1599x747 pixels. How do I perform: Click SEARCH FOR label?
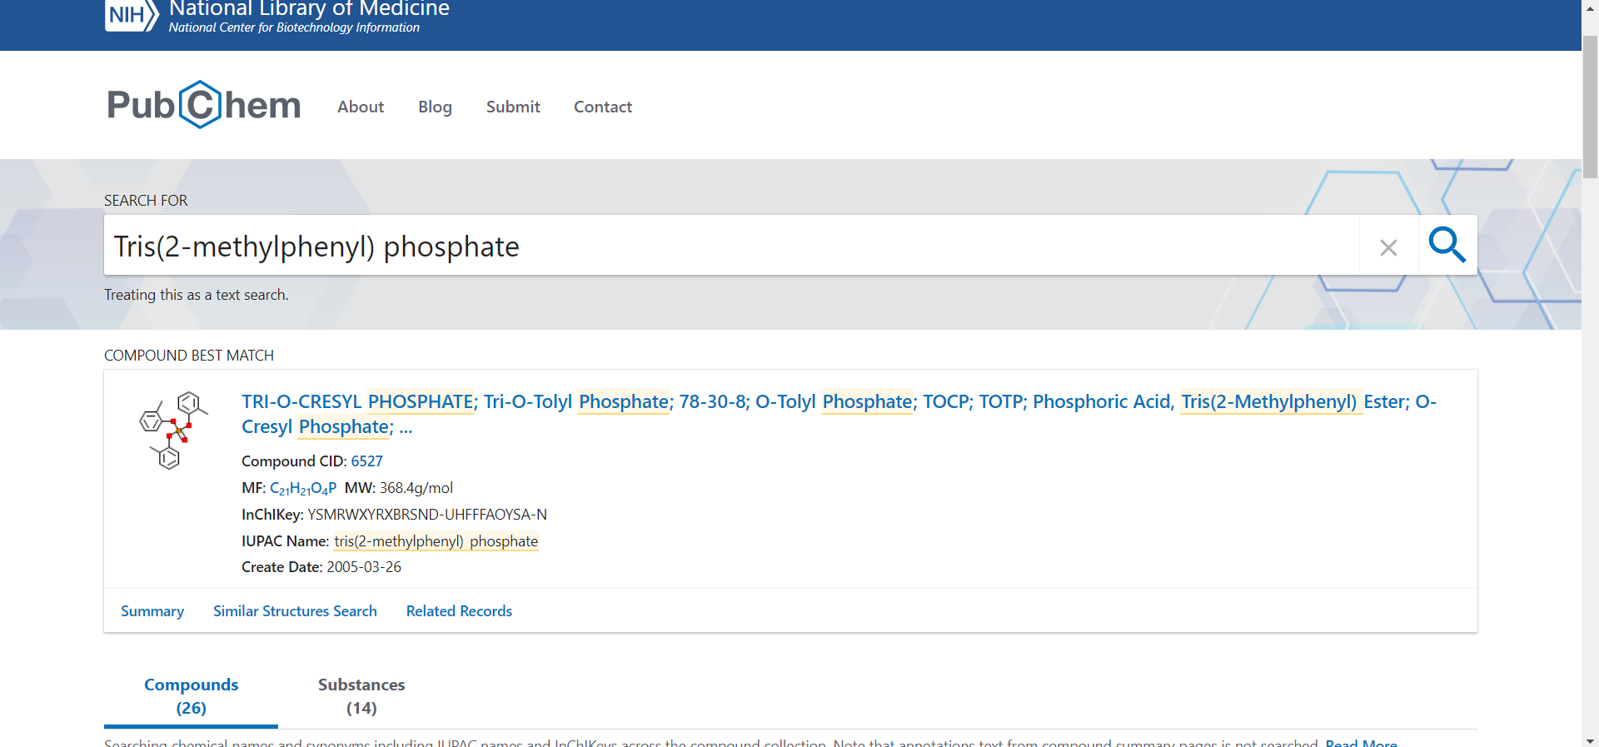pyautogui.click(x=146, y=201)
